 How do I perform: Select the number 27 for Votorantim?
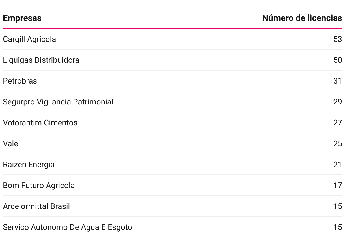click(338, 123)
